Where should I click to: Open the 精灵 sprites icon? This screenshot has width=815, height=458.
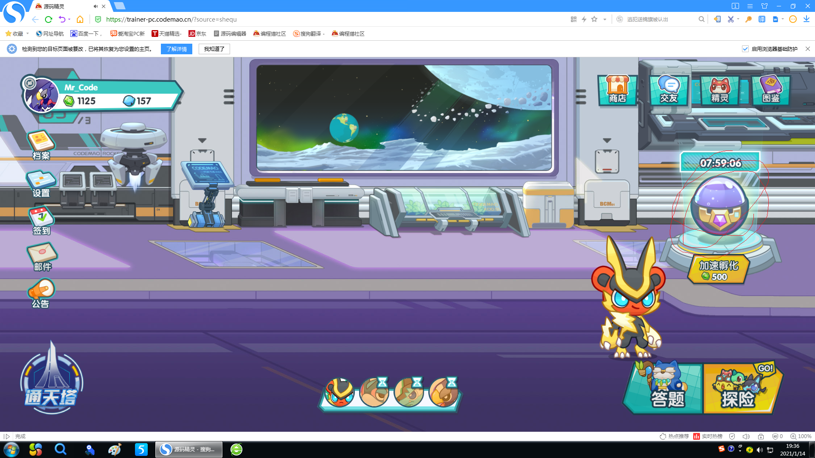click(x=720, y=89)
